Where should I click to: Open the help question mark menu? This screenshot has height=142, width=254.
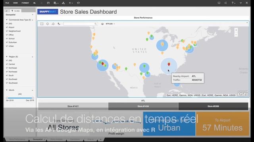pyautogui.click(x=233, y=3)
